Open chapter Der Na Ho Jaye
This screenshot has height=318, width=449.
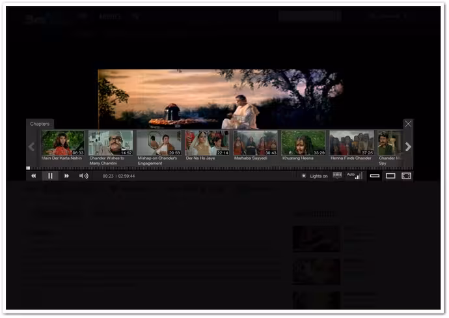tap(207, 143)
